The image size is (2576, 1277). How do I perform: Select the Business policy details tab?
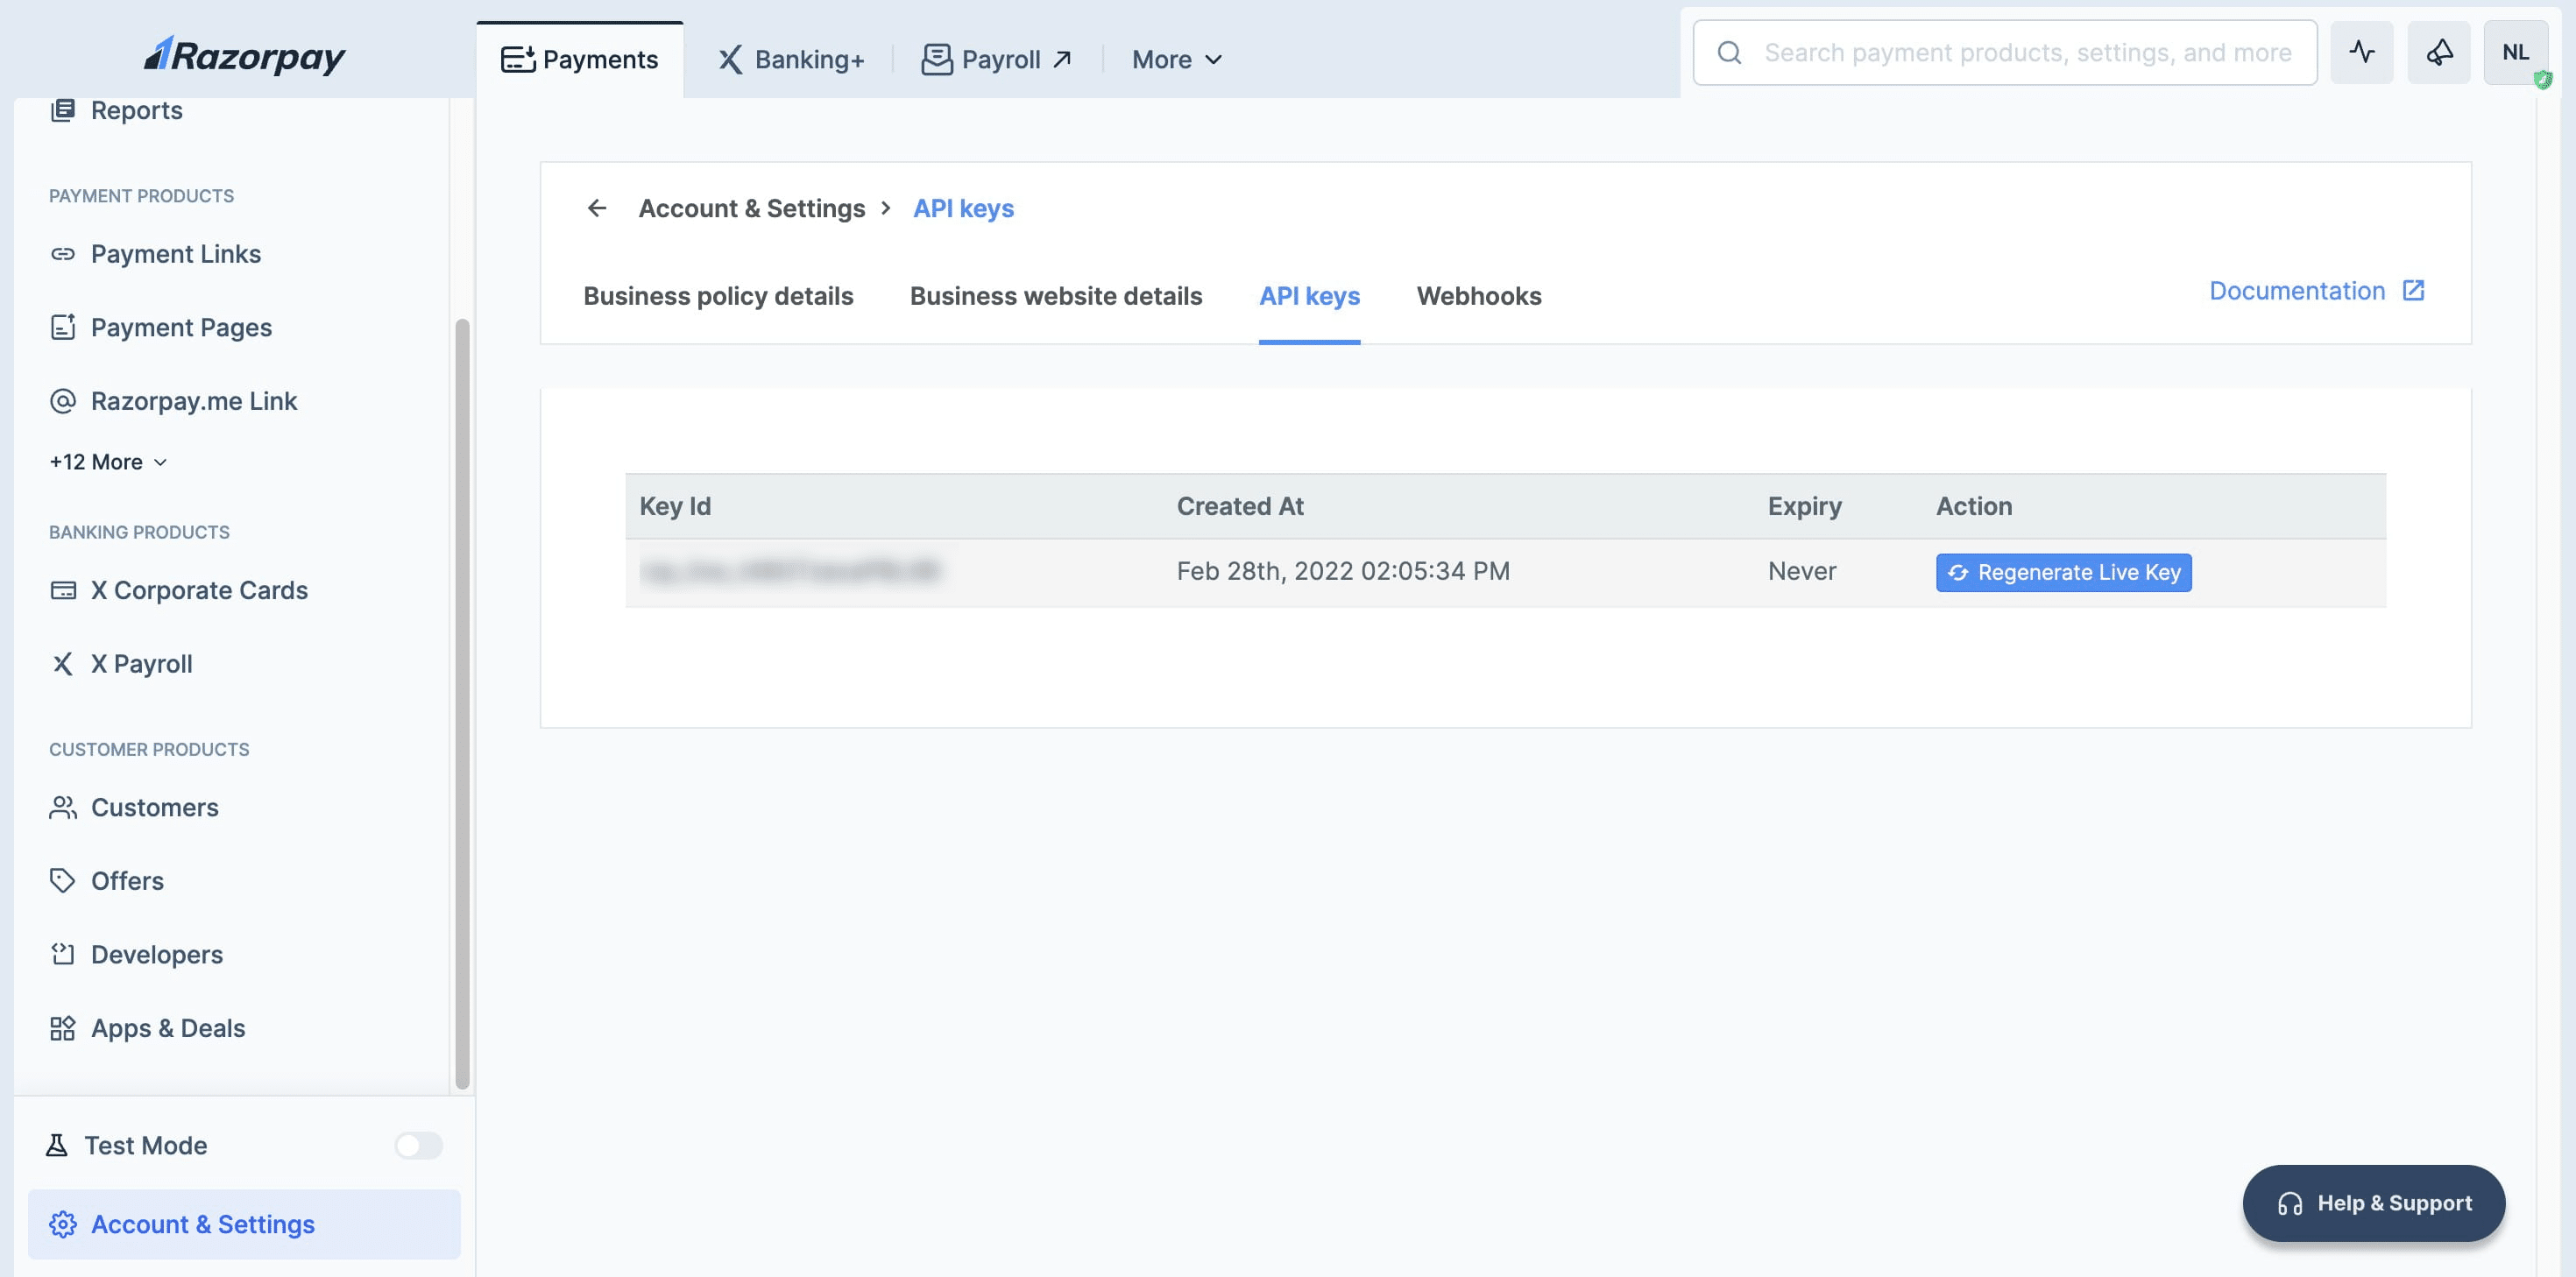tap(717, 296)
